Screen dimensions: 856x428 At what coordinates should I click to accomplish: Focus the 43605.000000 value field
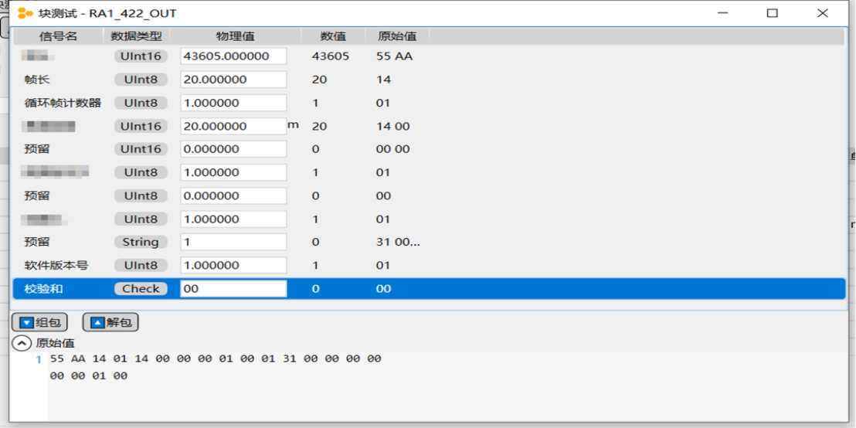(233, 56)
